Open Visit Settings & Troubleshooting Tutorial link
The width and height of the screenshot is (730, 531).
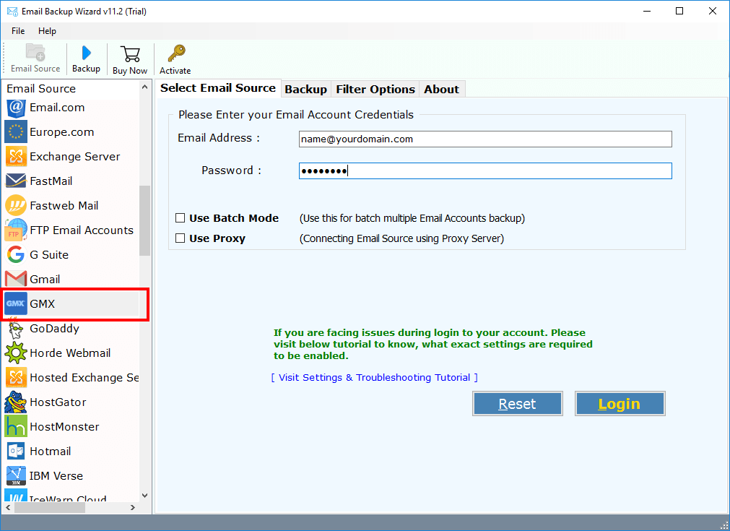(x=374, y=377)
